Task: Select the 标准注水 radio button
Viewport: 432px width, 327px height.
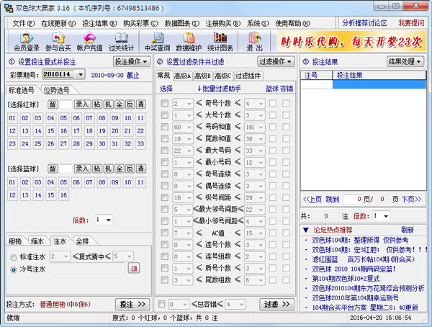Action: [14, 256]
